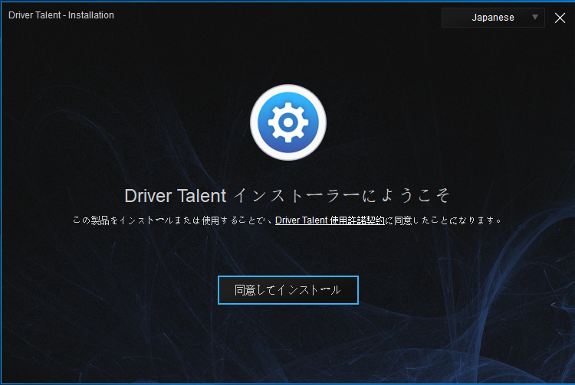Viewport: 575px width, 385px height.
Task: Open the Japanese language dropdown
Action: pyautogui.click(x=493, y=17)
